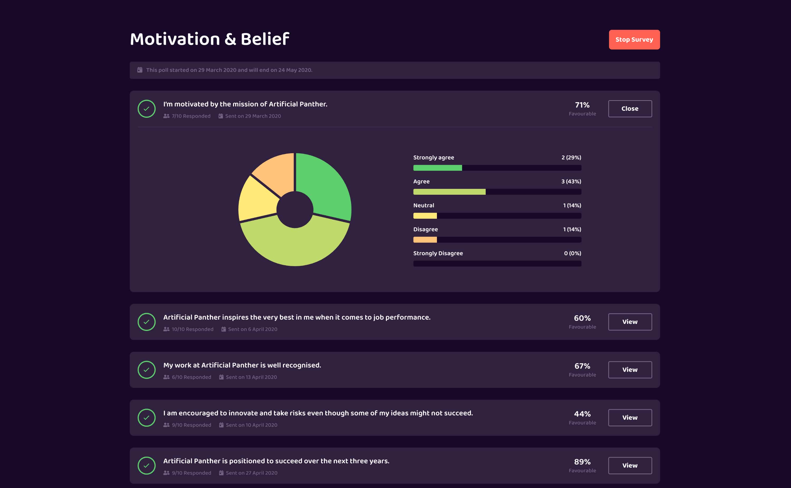791x488 pixels.
Task: Click the checkmark circle beside 'My work is well recognised'
Action: [147, 370]
